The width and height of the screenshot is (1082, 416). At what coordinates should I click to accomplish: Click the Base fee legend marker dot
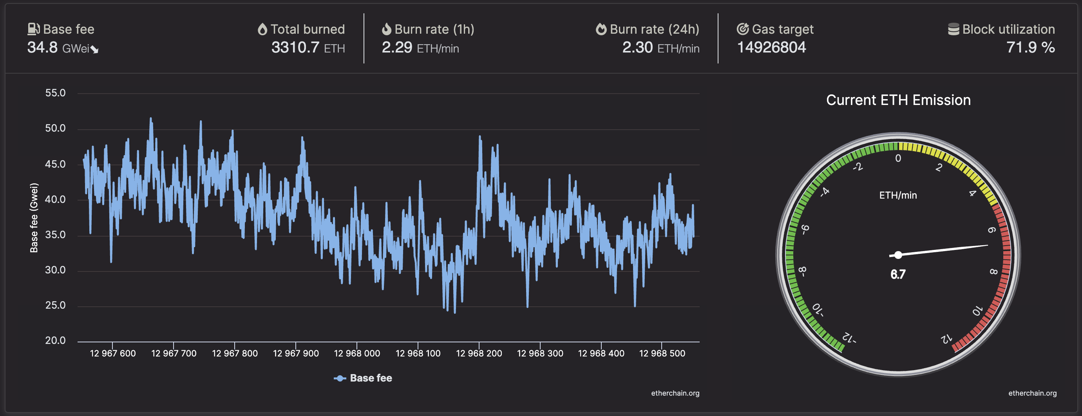coord(340,378)
